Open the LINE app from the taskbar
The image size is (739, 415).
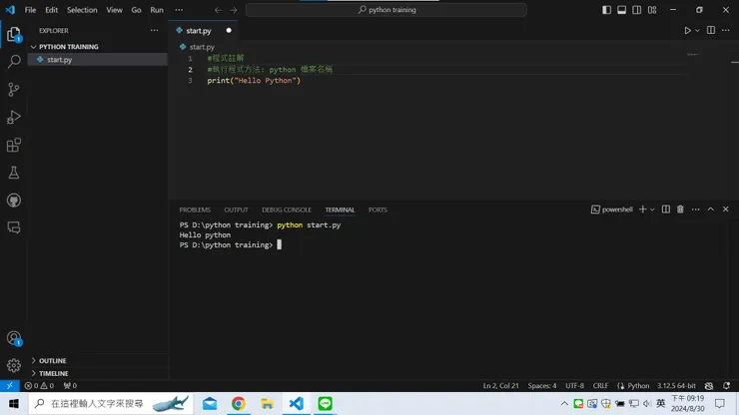pyautogui.click(x=325, y=404)
